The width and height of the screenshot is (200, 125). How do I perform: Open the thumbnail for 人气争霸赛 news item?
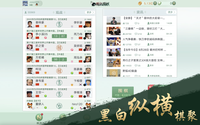click(x=114, y=42)
